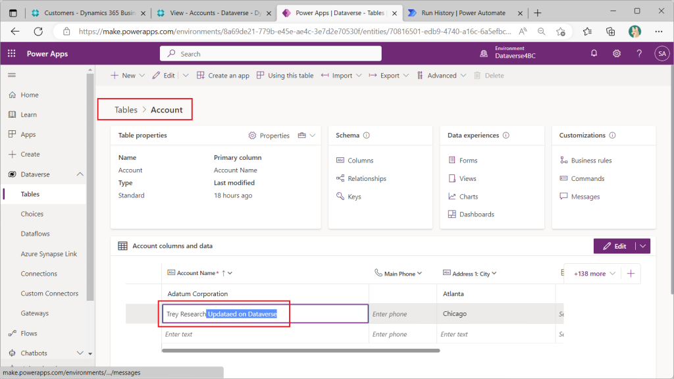The height and width of the screenshot is (379, 674).
Task: Switch to View - Accounts - Dataverse tab
Action: 214,13
